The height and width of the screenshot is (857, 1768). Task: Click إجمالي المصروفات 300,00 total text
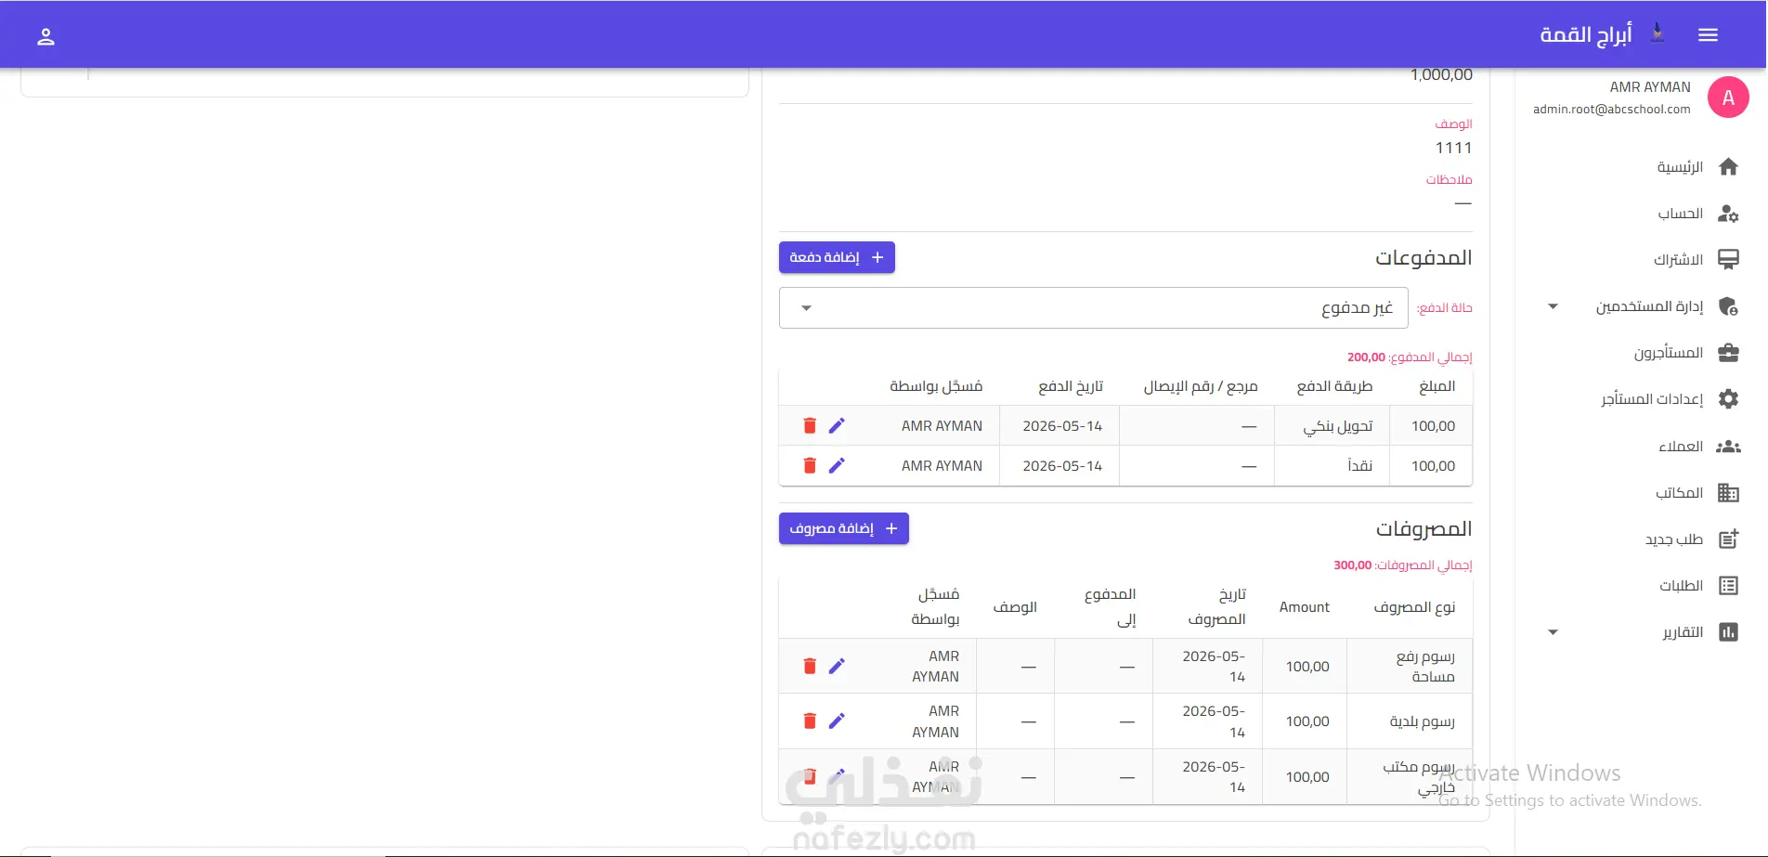[1403, 565]
